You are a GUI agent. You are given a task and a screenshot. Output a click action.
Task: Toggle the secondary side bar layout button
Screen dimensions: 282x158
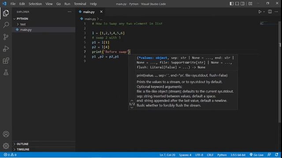(242, 4)
